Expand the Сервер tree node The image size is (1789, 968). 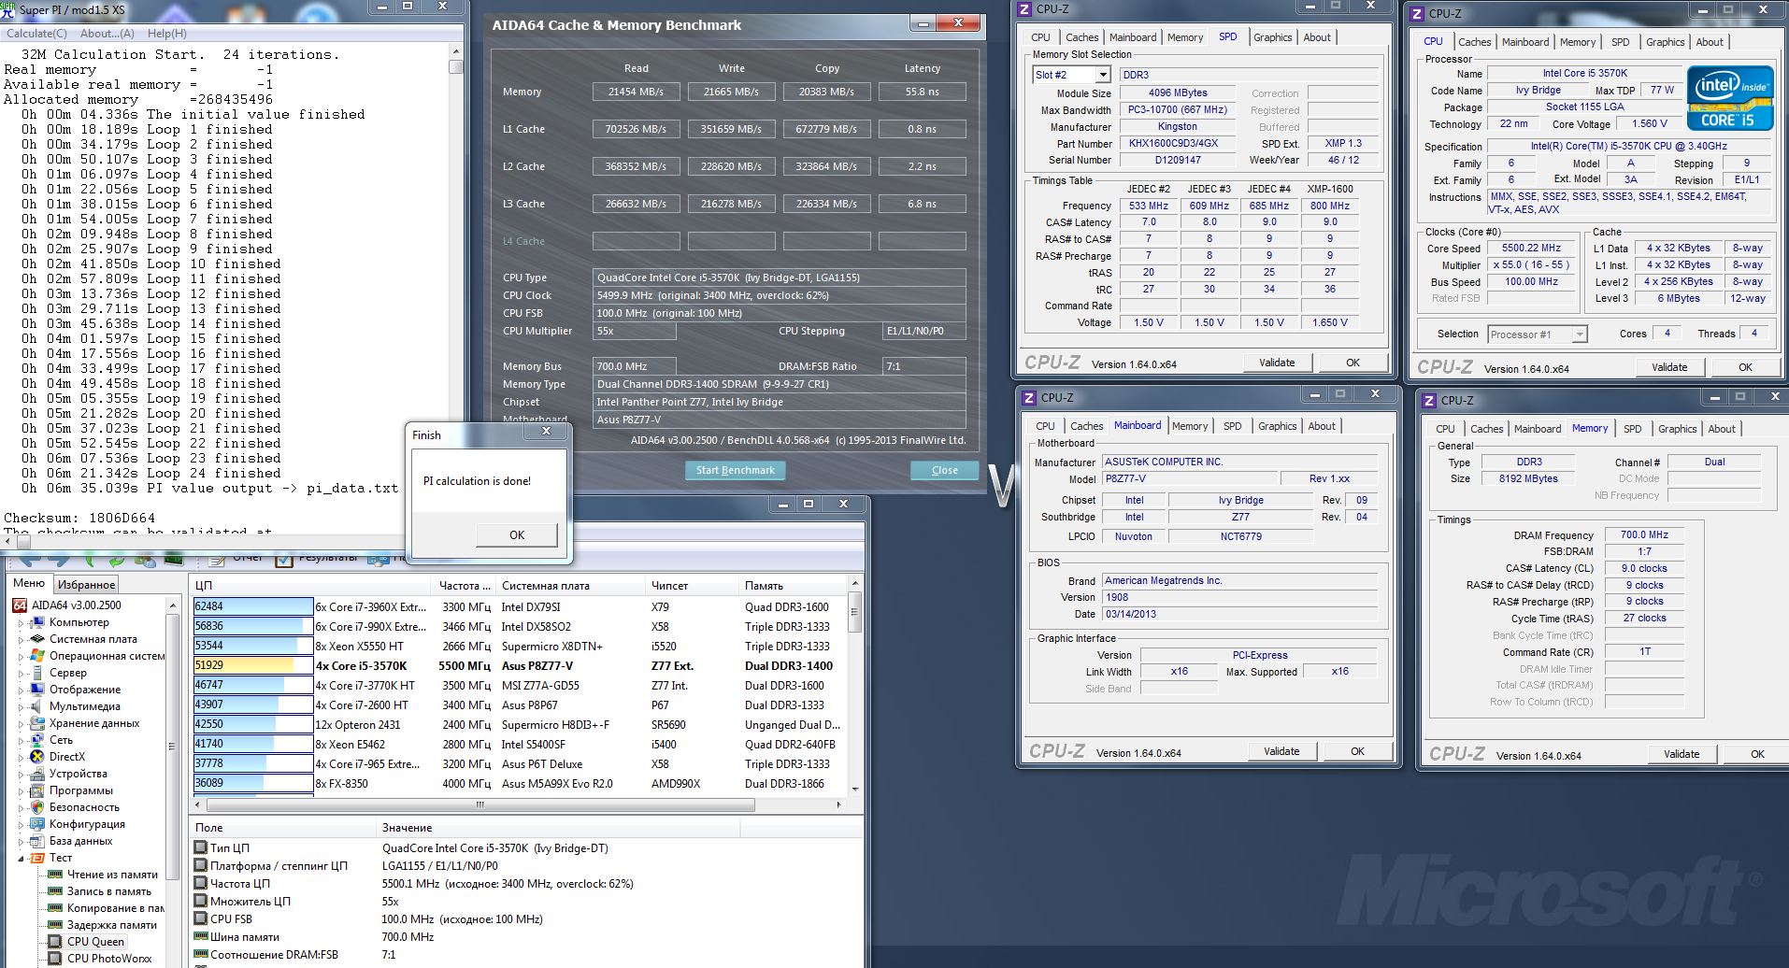[21, 674]
